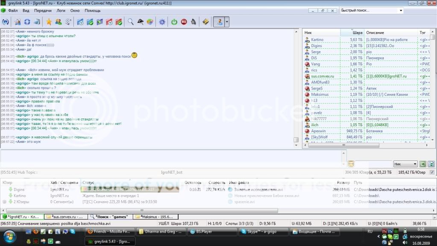Open the emoticon picker beside message box
The width and height of the screenshot is (437, 246).
coord(351,164)
